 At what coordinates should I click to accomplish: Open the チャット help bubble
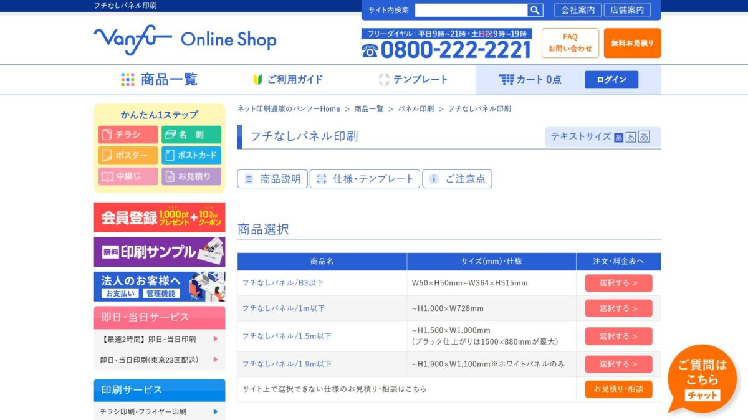(x=702, y=378)
